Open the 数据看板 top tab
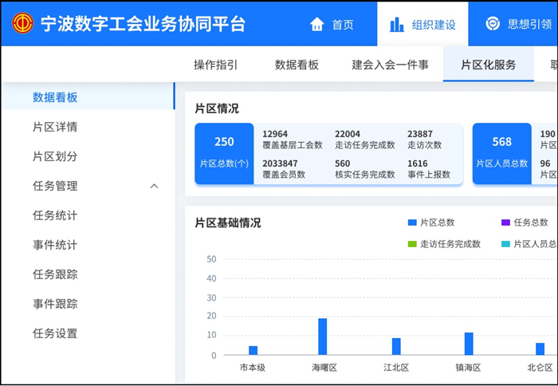The height and width of the screenshot is (386, 558). (x=297, y=65)
